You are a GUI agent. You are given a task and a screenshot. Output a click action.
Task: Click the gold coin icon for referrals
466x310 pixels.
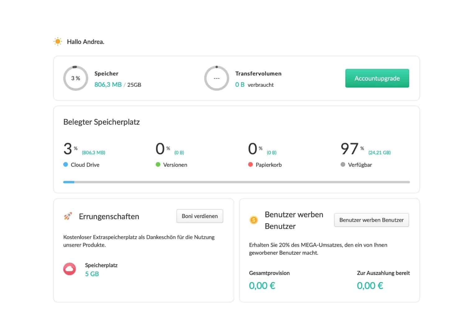coord(254,220)
